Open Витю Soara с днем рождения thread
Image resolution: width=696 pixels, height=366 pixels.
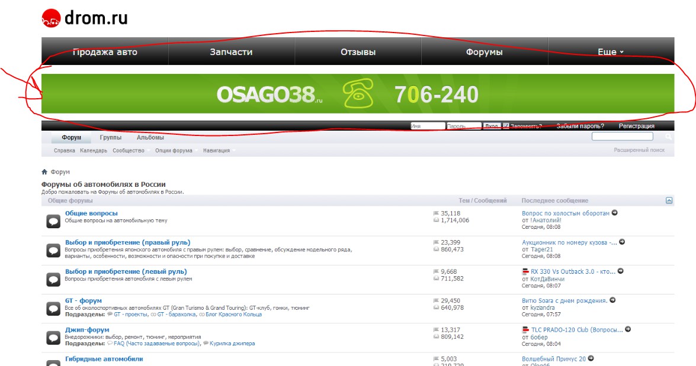[x=565, y=300]
